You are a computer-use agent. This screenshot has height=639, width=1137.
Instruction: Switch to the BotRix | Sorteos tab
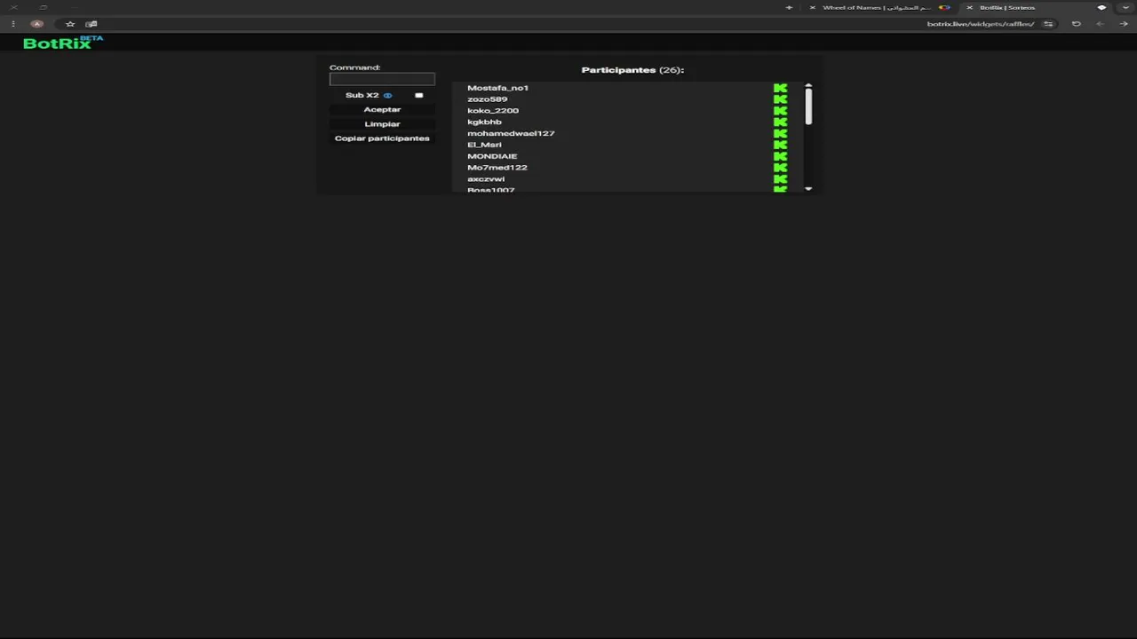point(1035,7)
